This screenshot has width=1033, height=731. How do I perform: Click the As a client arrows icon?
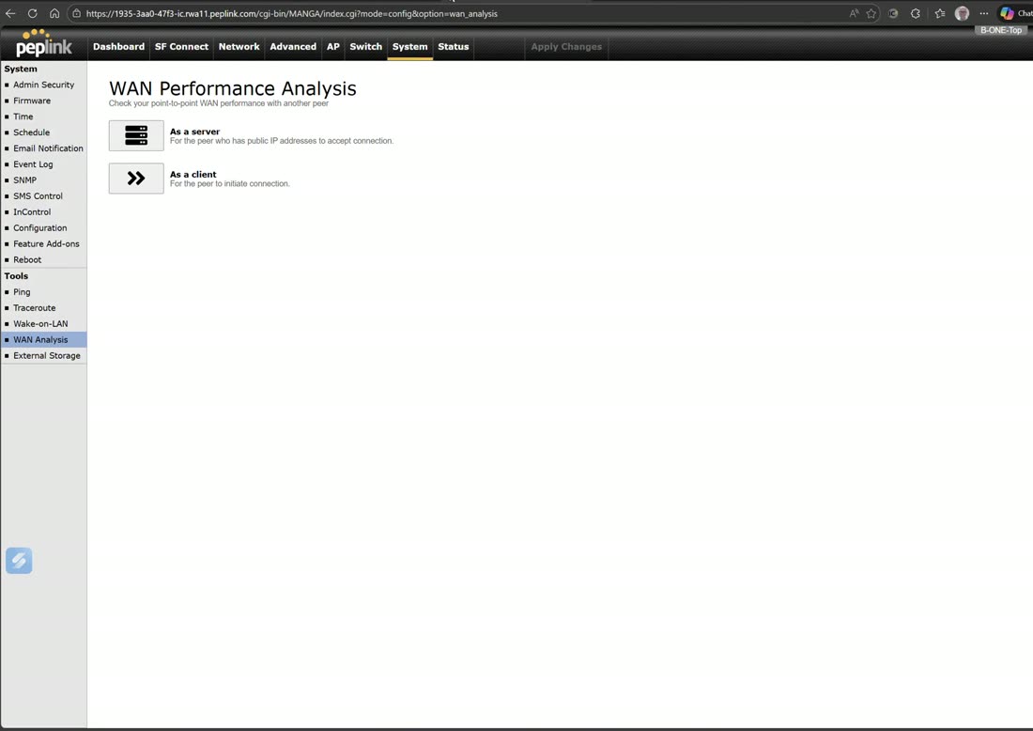(136, 178)
